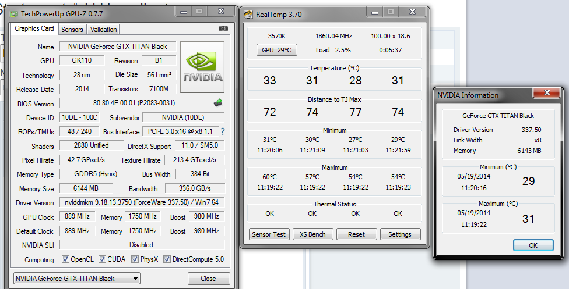Click the Device ID field 10DE - 100C

[x=79, y=117]
